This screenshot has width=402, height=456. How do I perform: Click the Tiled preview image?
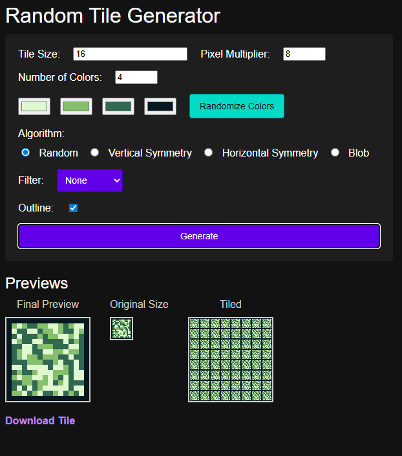231,360
